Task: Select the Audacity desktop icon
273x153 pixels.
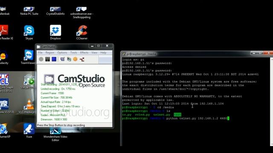Action: pyautogui.click(x=4, y=57)
